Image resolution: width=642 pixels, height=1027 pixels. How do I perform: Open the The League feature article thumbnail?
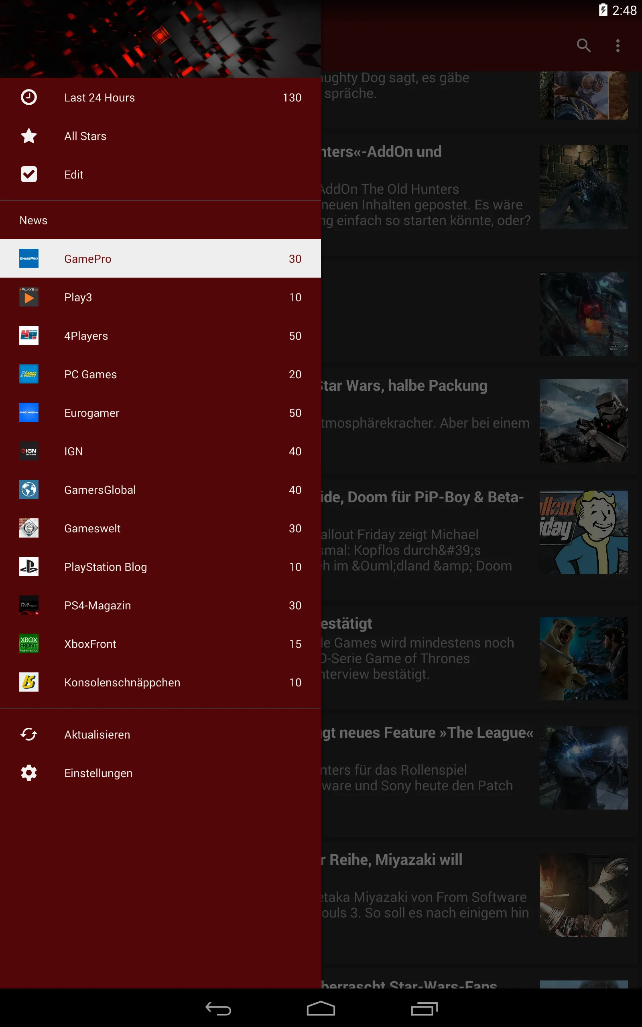(x=583, y=768)
